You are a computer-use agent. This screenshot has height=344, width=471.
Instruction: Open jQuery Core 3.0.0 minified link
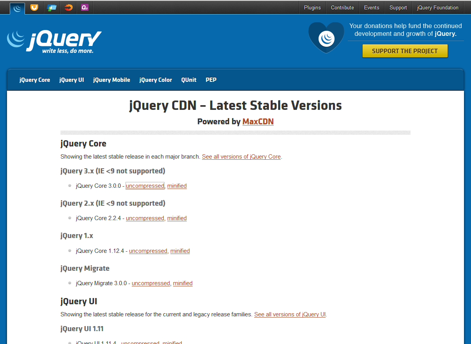tap(177, 186)
